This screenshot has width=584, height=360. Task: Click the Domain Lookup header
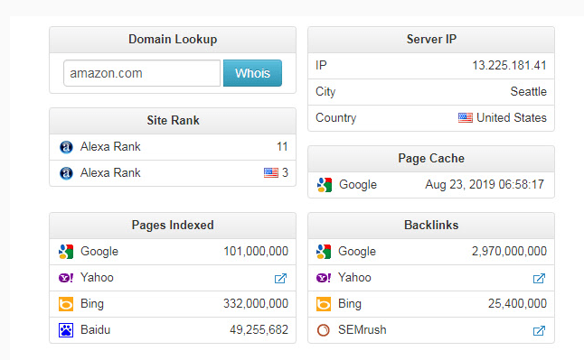173,40
